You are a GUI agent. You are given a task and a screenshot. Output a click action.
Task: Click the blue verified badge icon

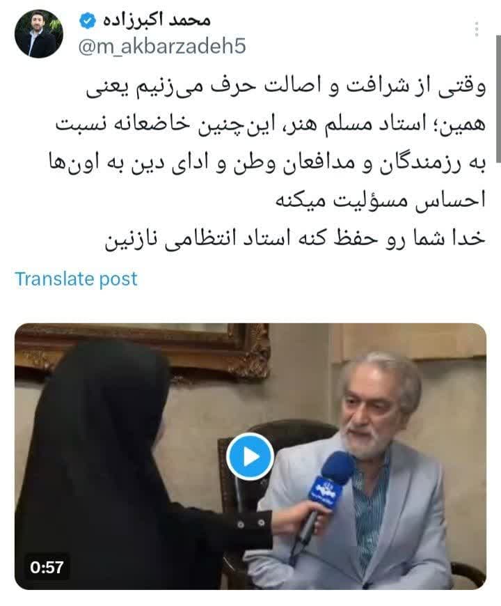pyautogui.click(x=88, y=20)
